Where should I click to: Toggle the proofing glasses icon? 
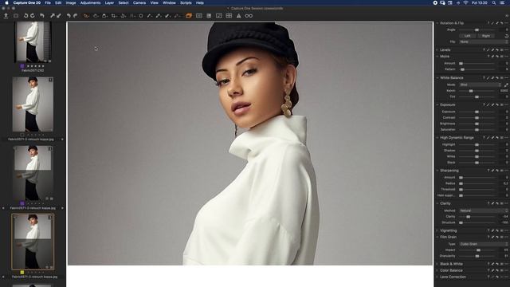(249, 16)
